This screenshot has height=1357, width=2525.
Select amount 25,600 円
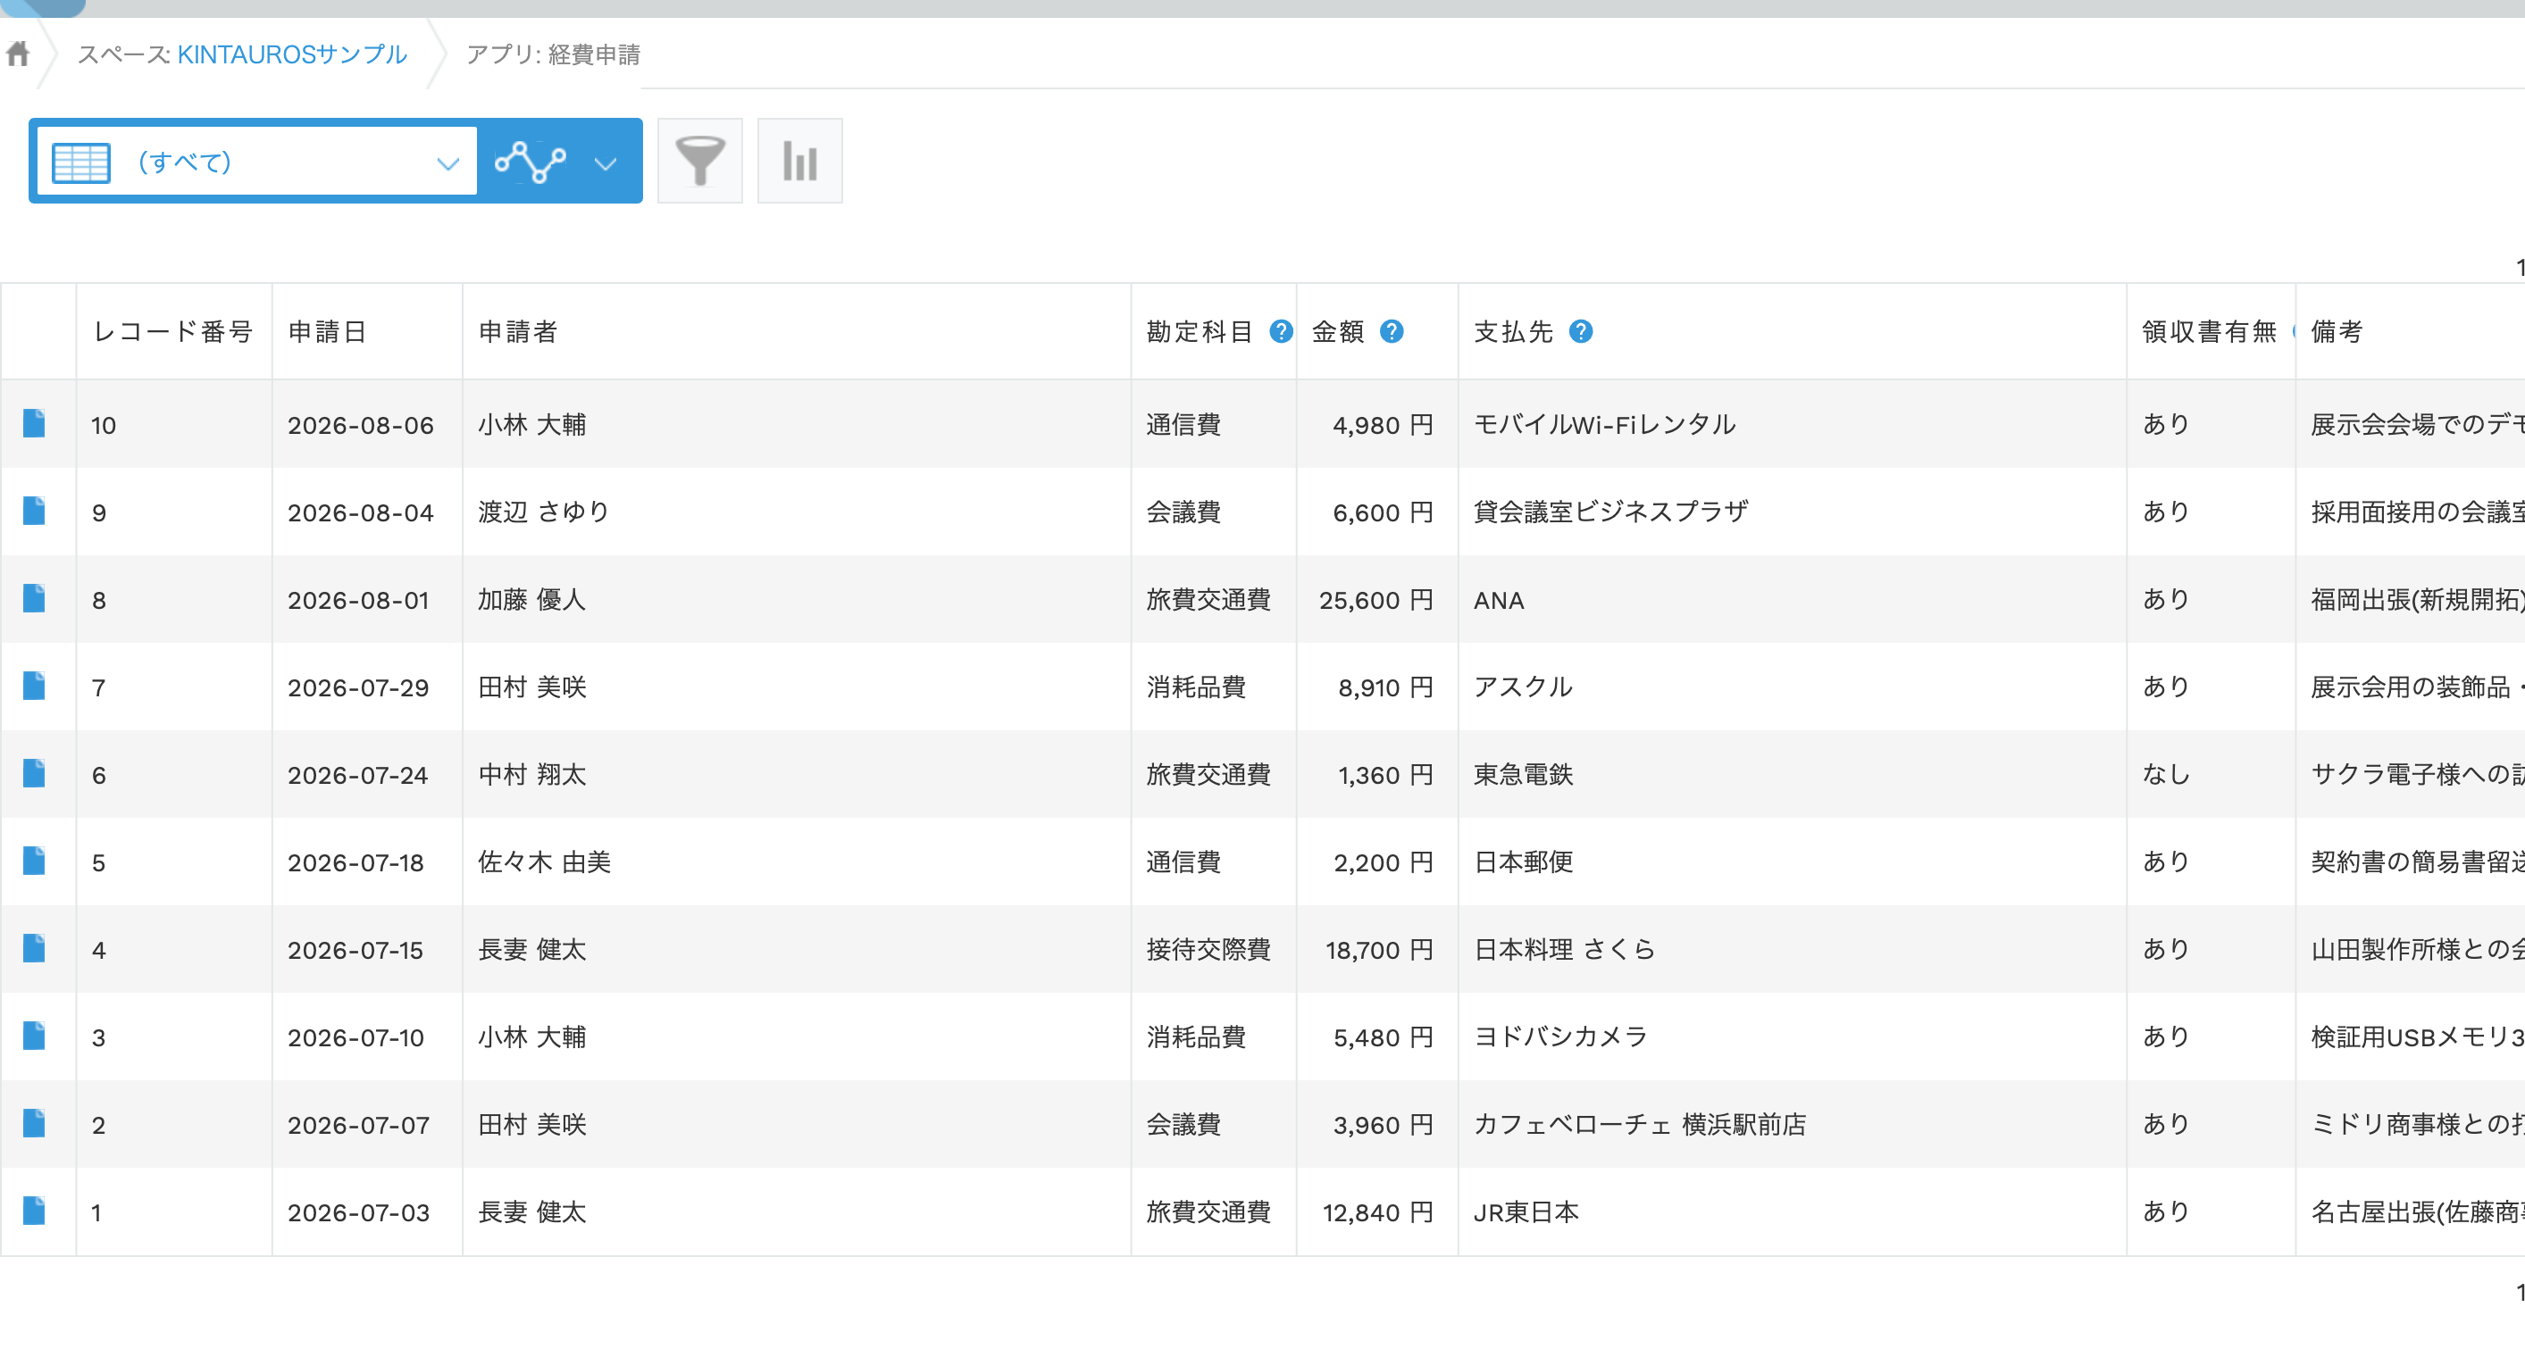click(1376, 600)
